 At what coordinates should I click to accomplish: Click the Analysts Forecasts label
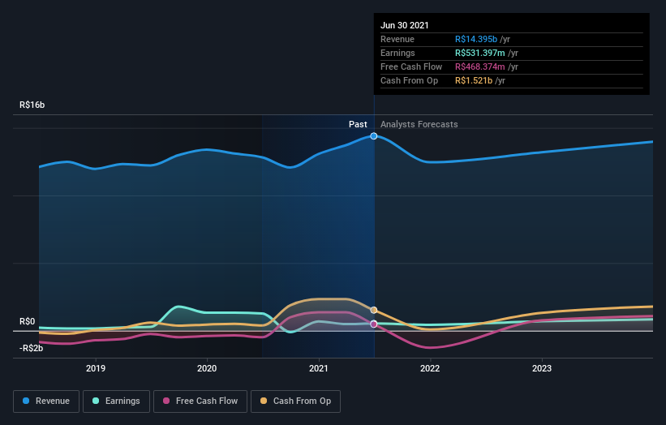[x=419, y=124]
